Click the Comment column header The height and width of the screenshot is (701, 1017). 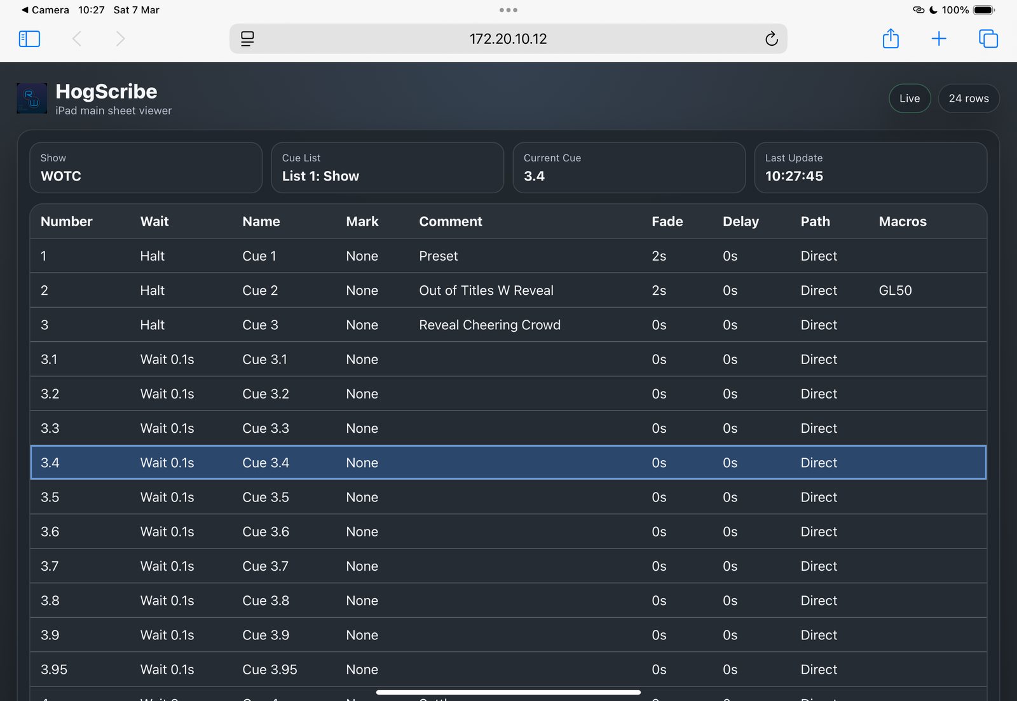point(451,222)
